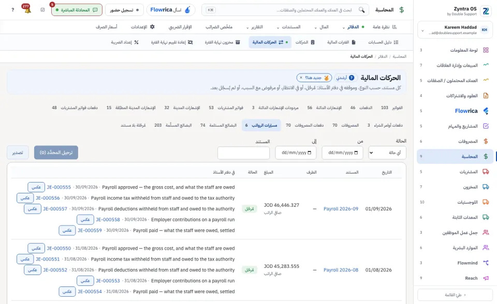Image resolution: width=497 pixels, height=304 pixels.
Task: Expand the التقارير menu dropdown
Action: [x=247, y=27]
